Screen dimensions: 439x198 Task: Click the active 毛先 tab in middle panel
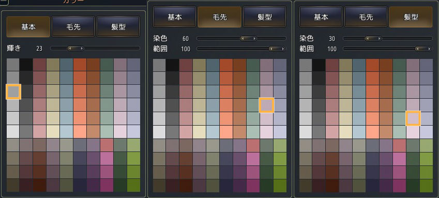pyautogui.click(x=219, y=17)
